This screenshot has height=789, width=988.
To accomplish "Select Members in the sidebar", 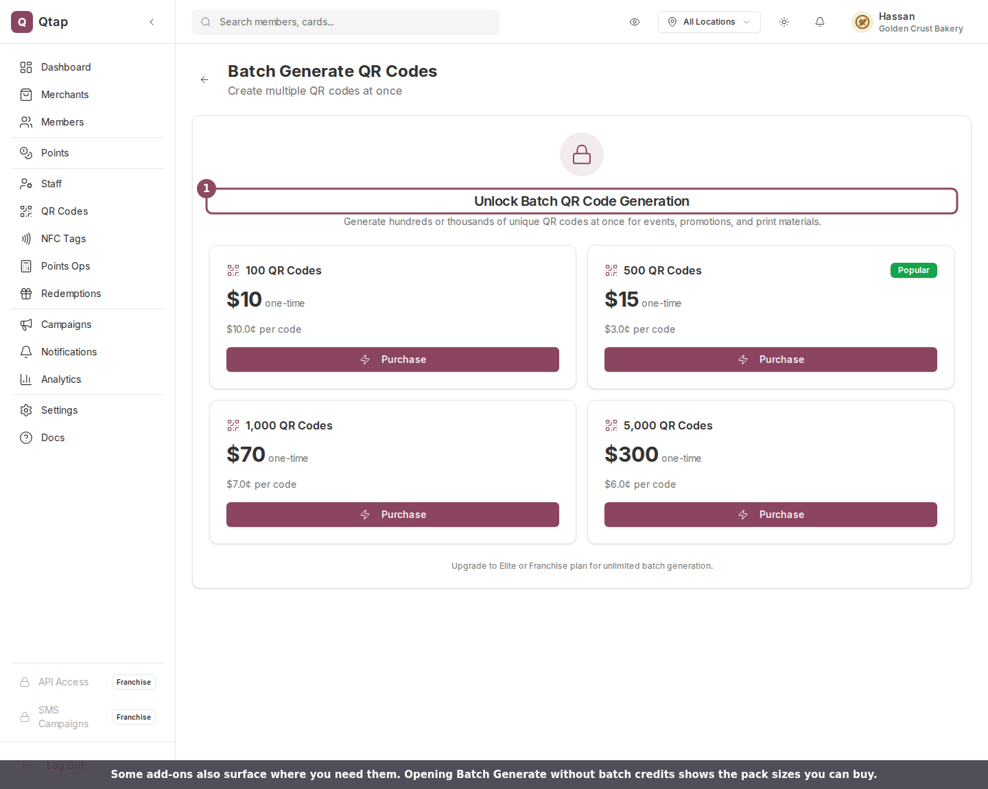I will 87,122.
